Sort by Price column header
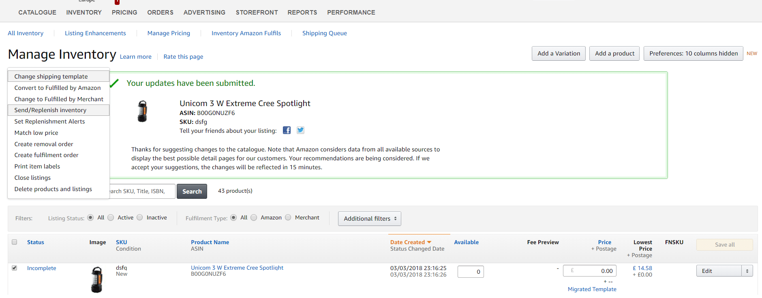 (604, 242)
